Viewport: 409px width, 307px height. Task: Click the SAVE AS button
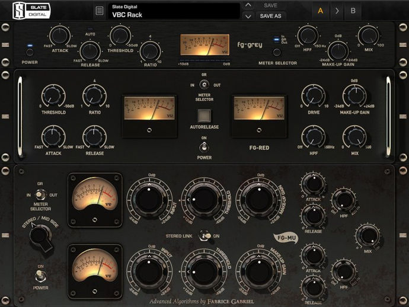[270, 16]
